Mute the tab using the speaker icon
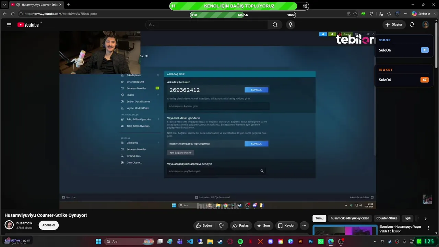 (x=18, y=4)
